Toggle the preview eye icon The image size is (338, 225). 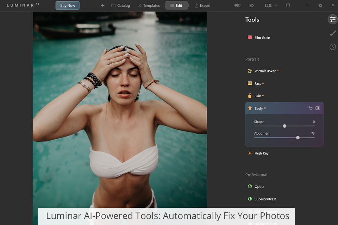[251, 6]
